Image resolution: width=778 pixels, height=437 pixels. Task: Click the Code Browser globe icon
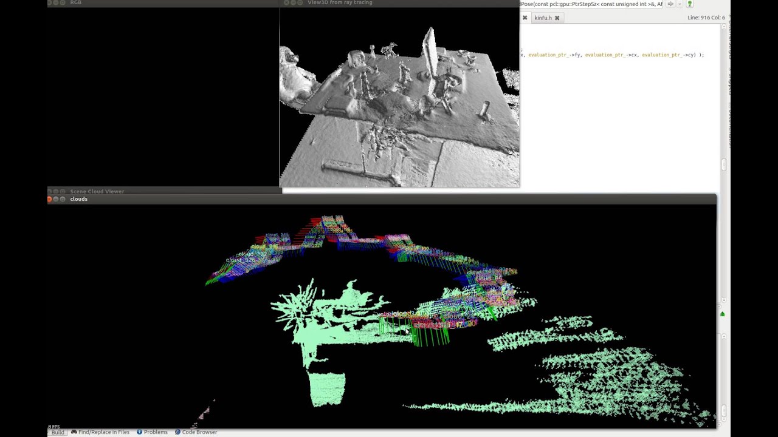tap(177, 432)
